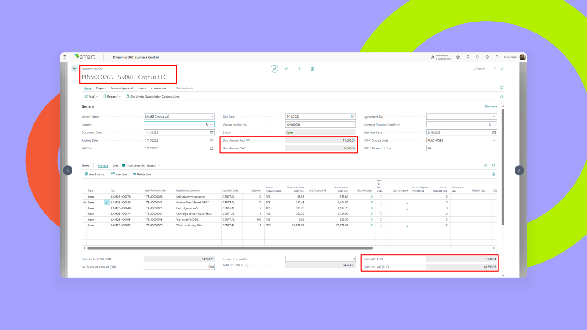This screenshot has height=330, width=587.
Task: Open calendar for VAT Date
Action: coord(211,148)
